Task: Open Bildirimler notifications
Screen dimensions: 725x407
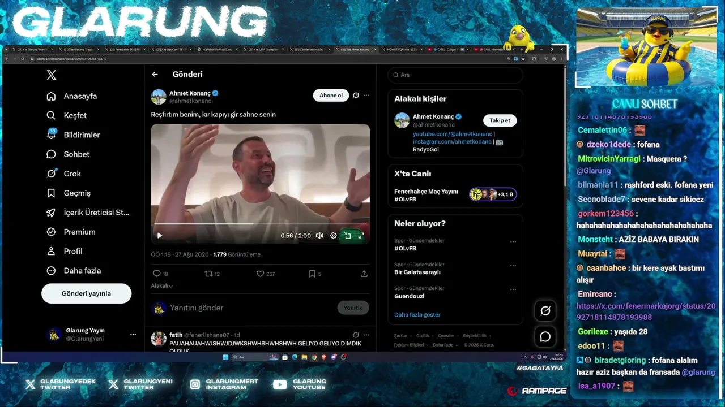Action: [x=74, y=135]
